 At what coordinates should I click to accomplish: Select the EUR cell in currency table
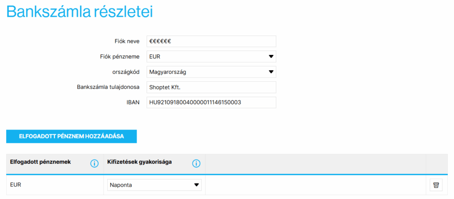click(55, 185)
